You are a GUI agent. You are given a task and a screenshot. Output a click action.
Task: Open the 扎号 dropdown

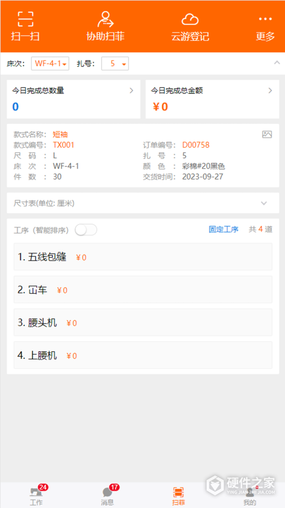point(115,63)
